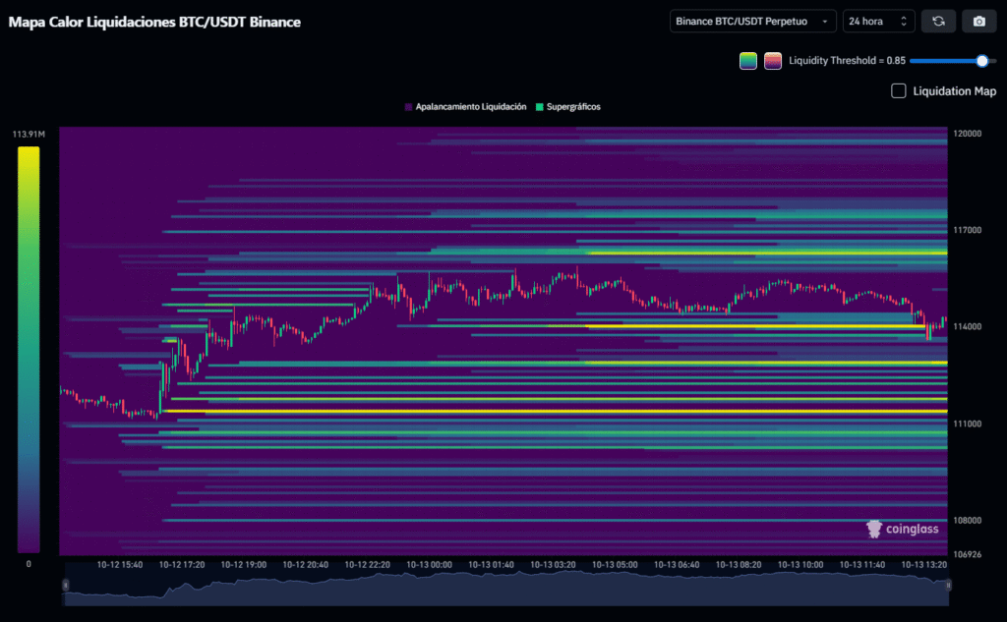Click the Mapa Calor Liquidaciones title
The width and height of the screenshot is (1007, 622).
point(154,21)
